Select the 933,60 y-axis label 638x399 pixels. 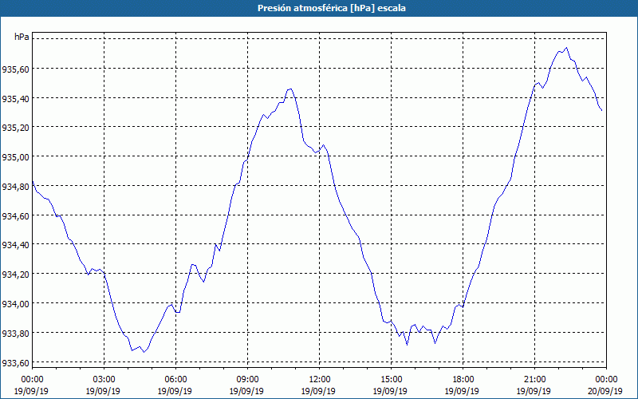point(15,363)
